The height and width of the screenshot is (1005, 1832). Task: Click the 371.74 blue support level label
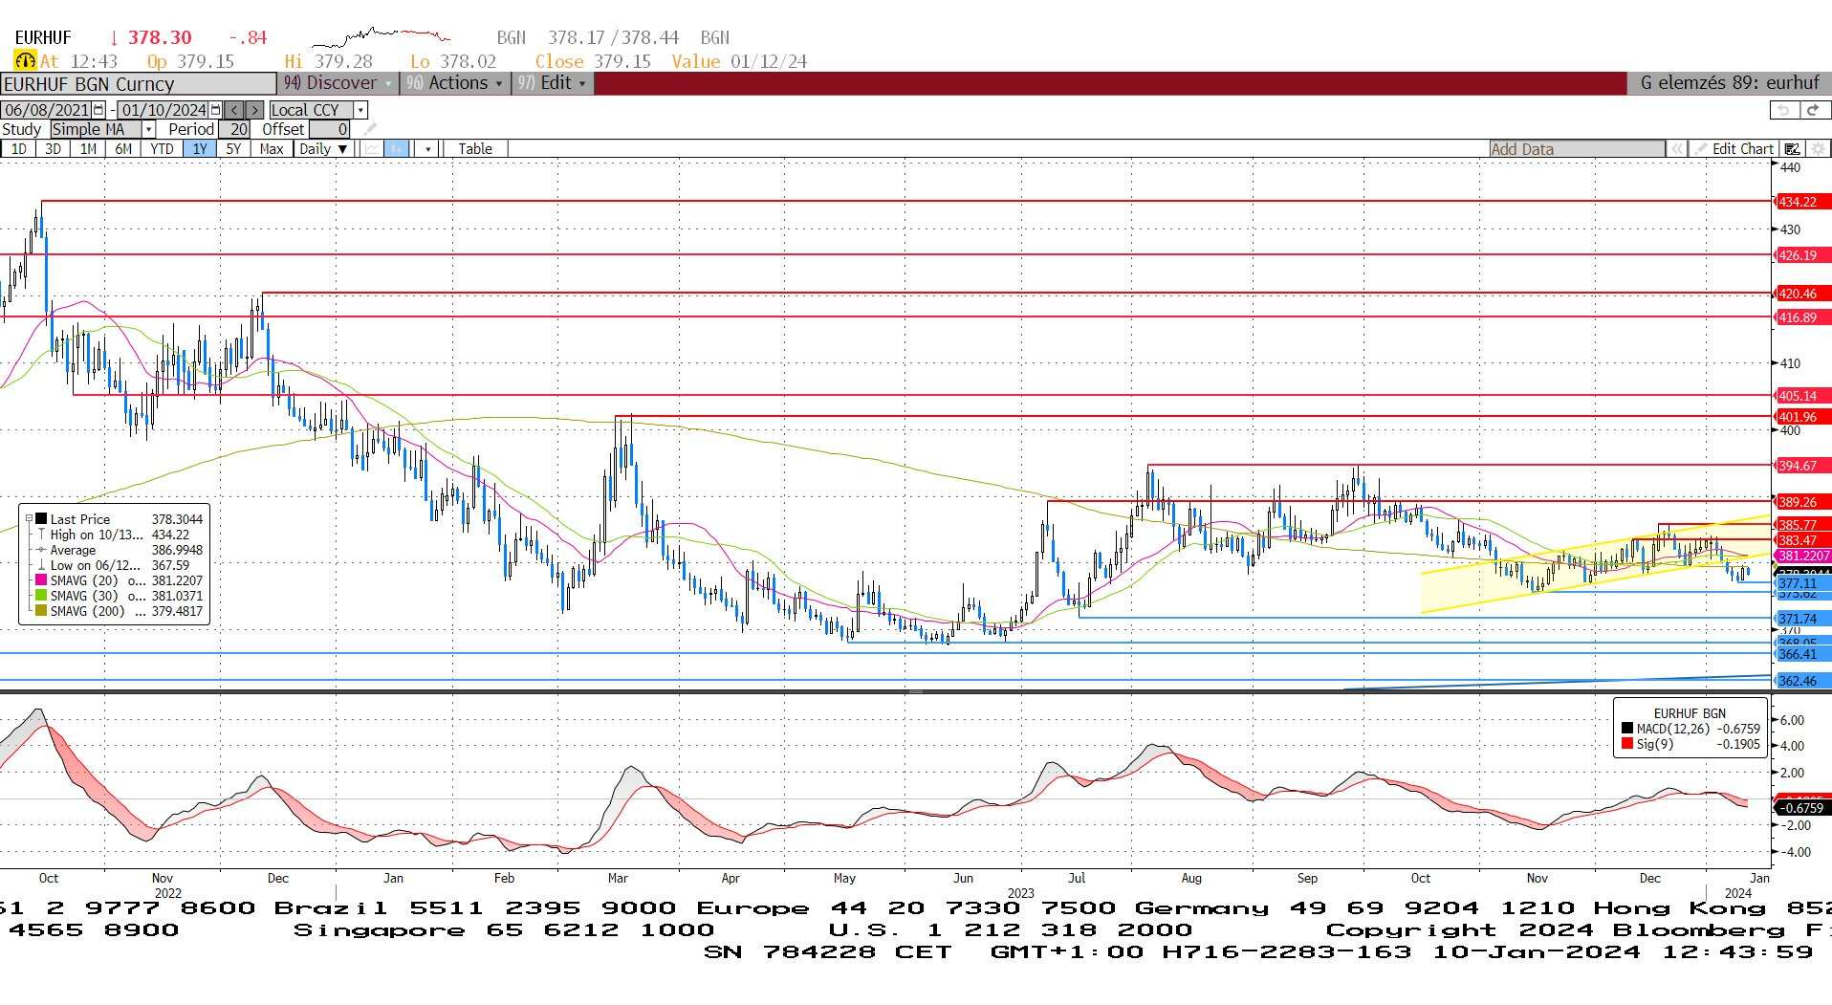[x=1802, y=619]
